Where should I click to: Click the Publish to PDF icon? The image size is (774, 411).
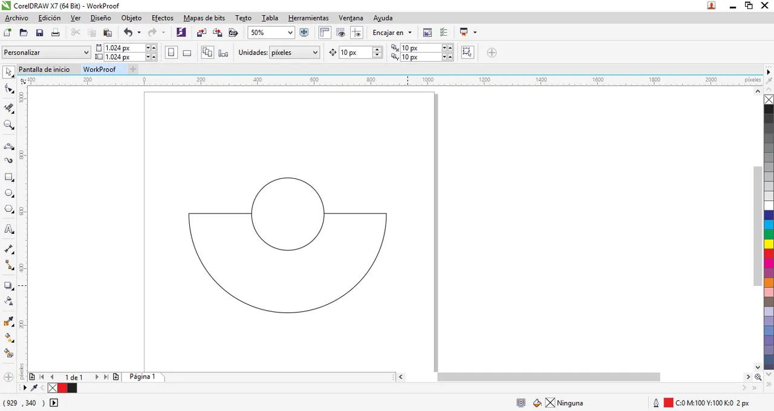point(233,33)
